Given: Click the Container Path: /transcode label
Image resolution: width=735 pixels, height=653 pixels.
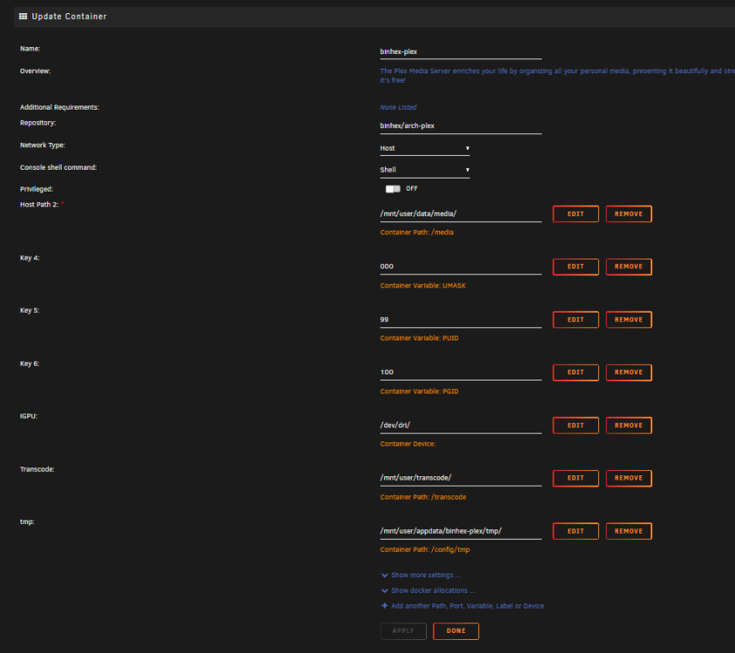Looking at the screenshot, I should [x=423, y=497].
